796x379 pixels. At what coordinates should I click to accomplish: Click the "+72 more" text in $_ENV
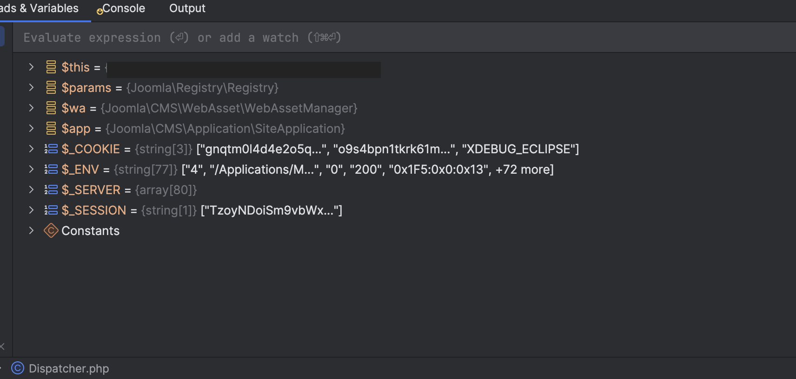(523, 170)
